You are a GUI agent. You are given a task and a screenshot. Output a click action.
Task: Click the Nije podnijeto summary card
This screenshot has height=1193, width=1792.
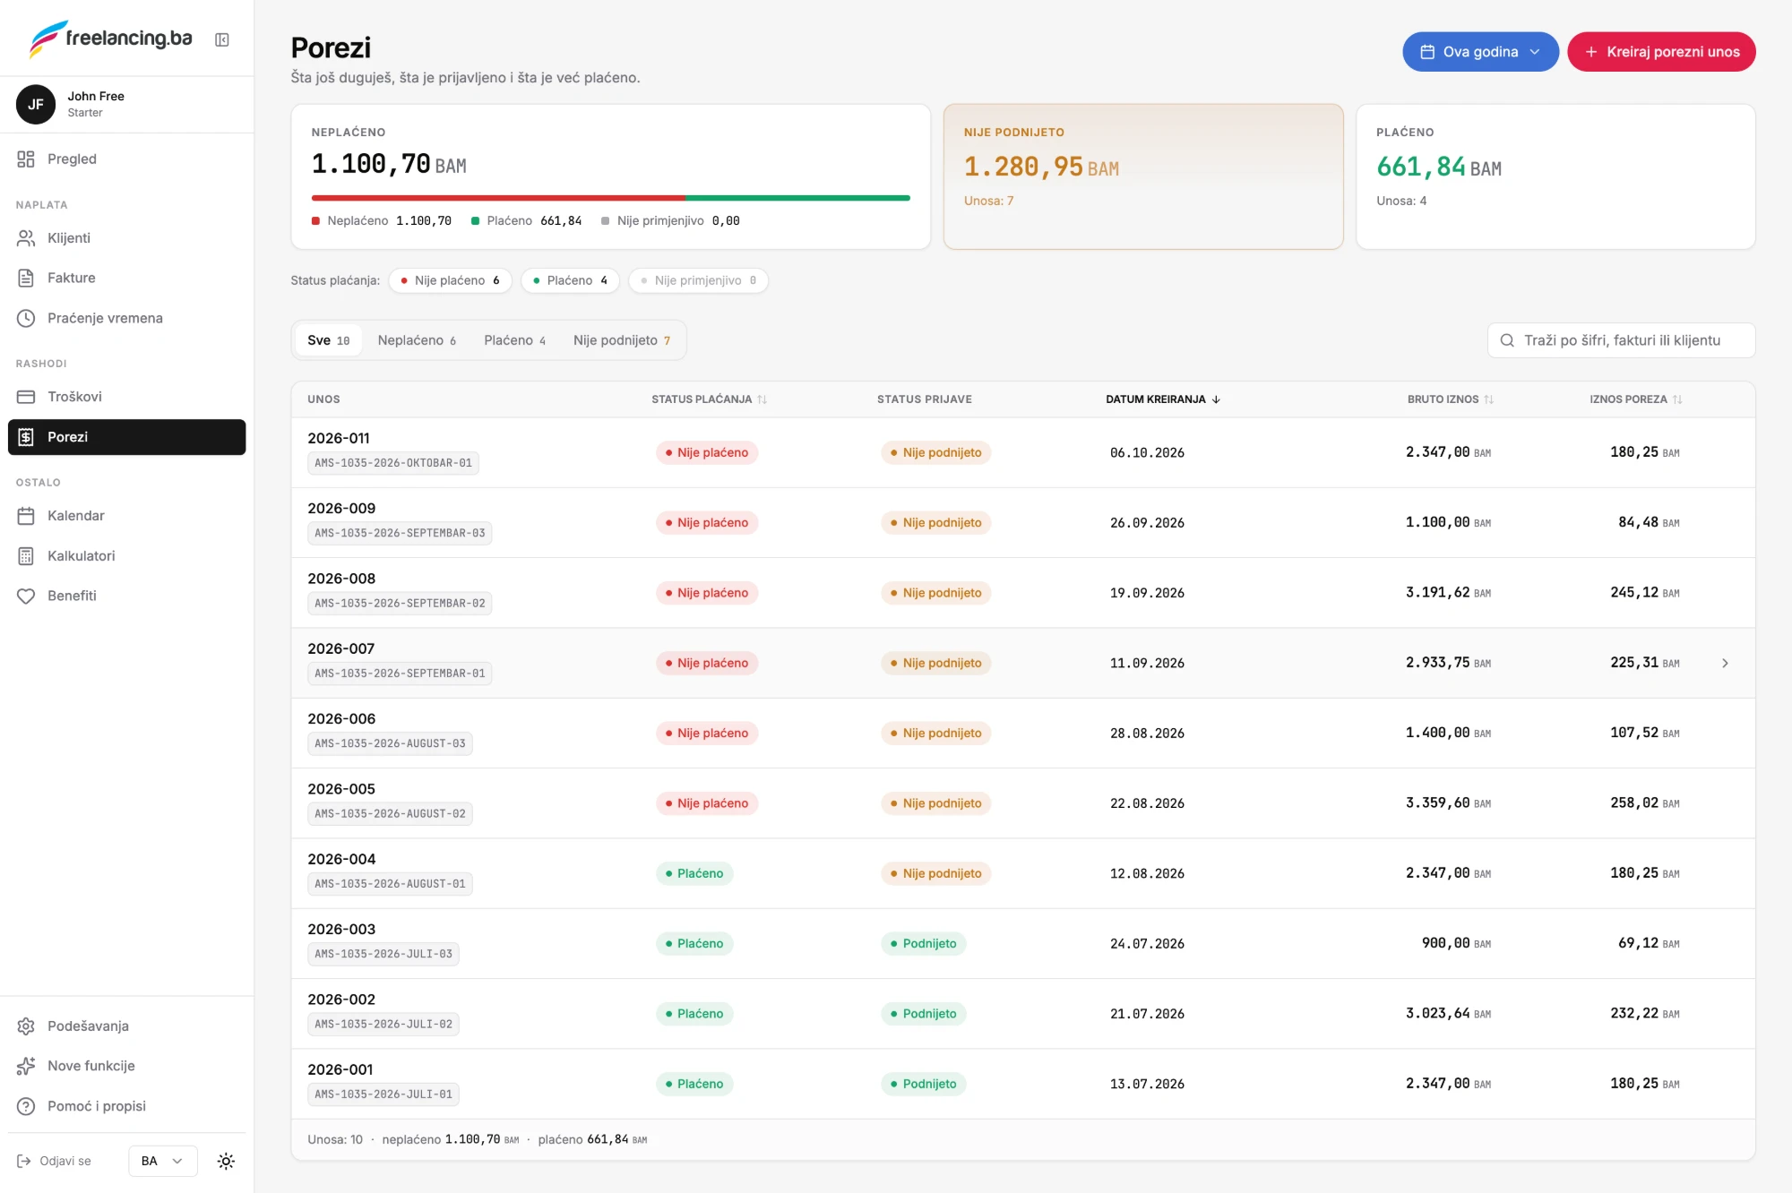pos(1143,176)
